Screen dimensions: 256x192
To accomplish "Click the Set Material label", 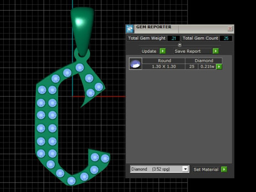I will (x=206, y=170).
